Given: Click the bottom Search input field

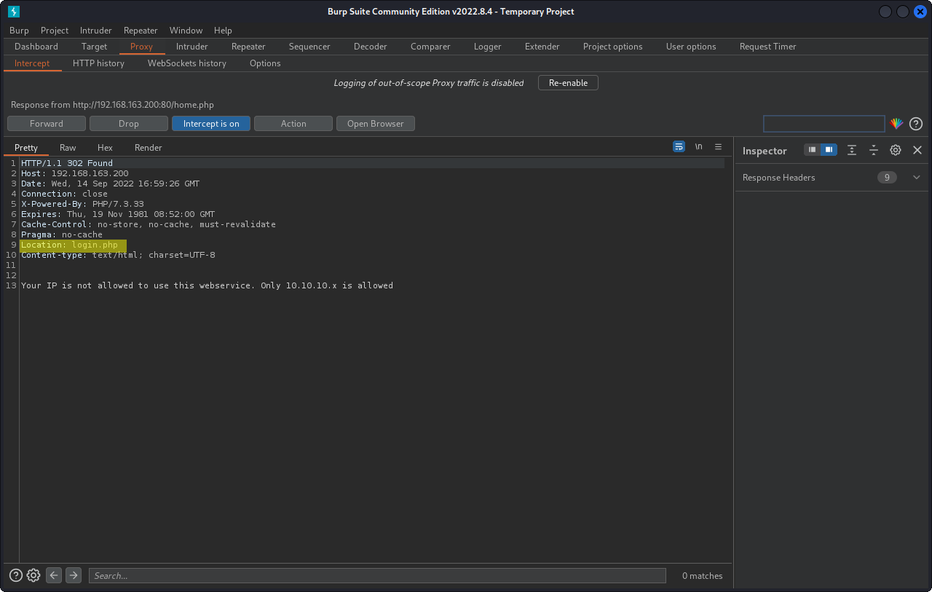Looking at the screenshot, I should (x=377, y=575).
